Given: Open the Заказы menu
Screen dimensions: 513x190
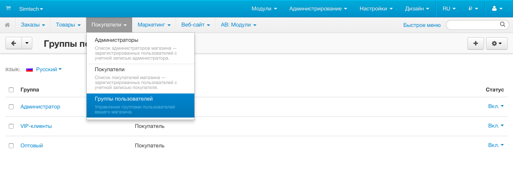Looking at the screenshot, I should (x=33, y=25).
